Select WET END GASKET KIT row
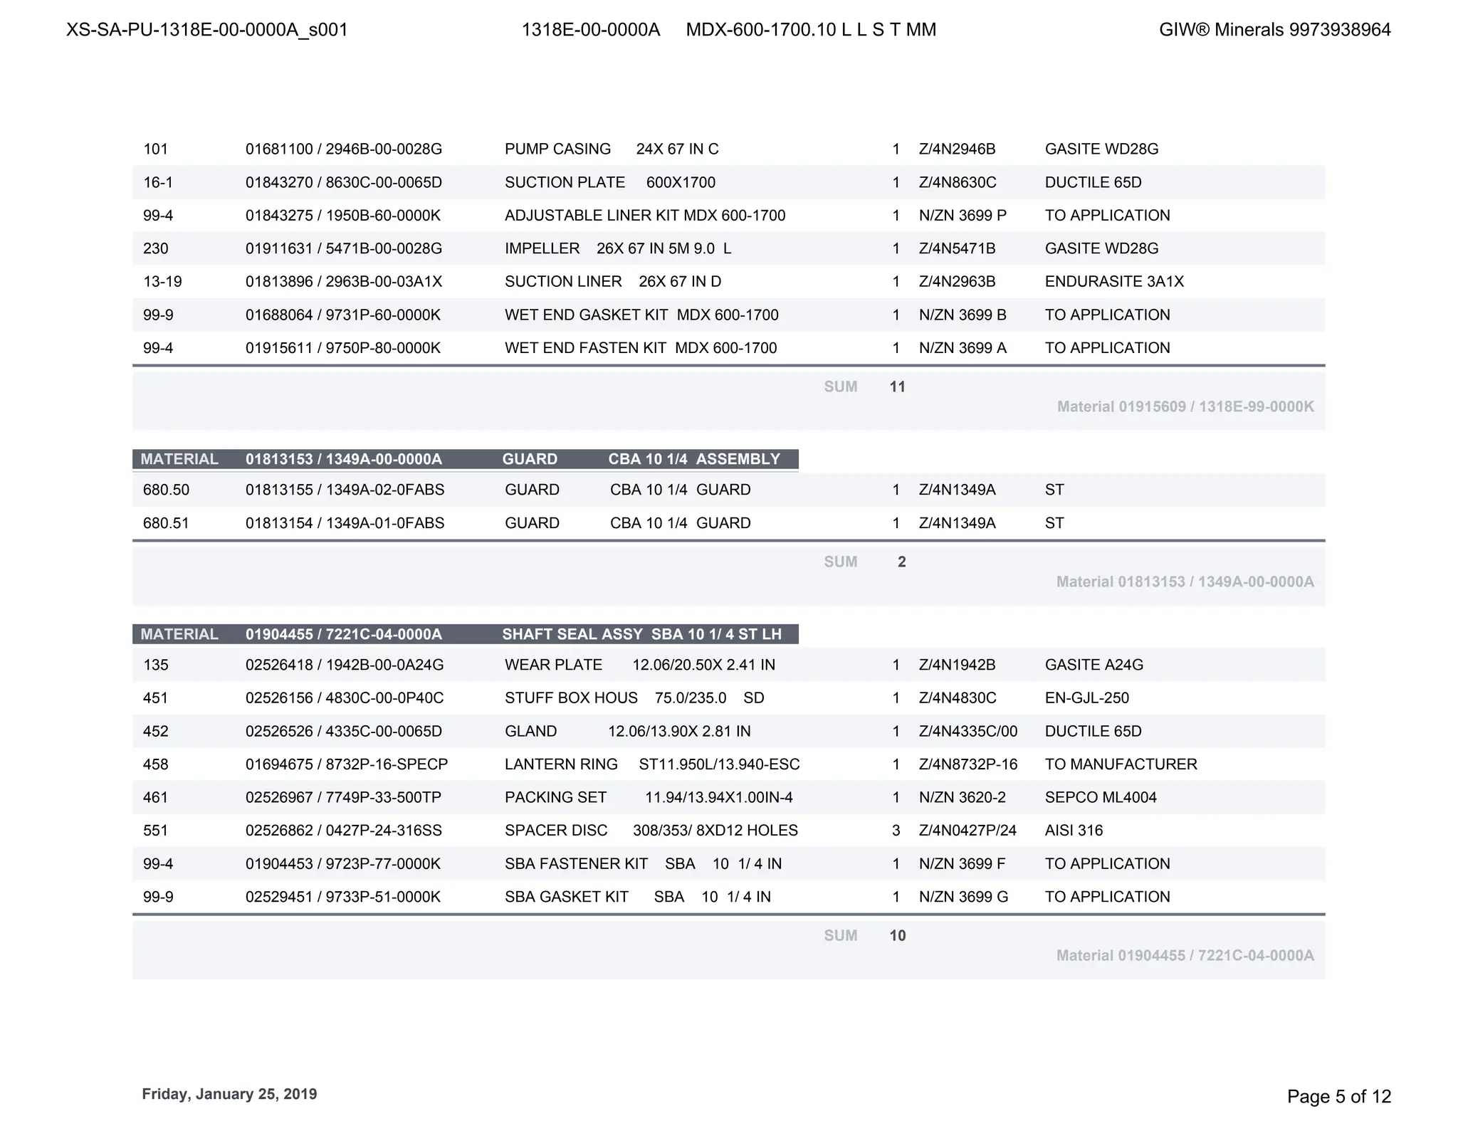Image resolution: width=1458 pixels, height=1126 pixels. pyautogui.click(x=641, y=315)
